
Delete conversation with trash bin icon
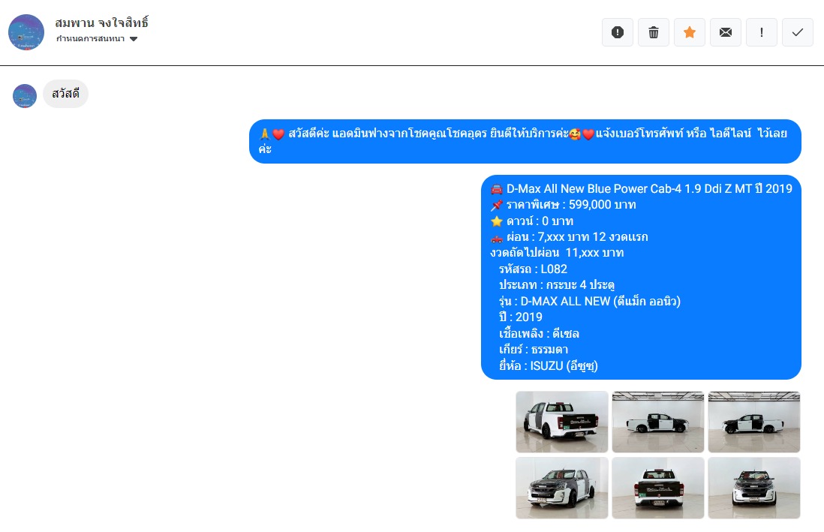pyautogui.click(x=653, y=32)
